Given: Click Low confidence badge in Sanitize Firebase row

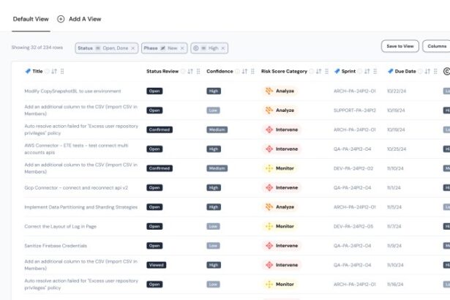Looking at the screenshot, I should 213,246.
